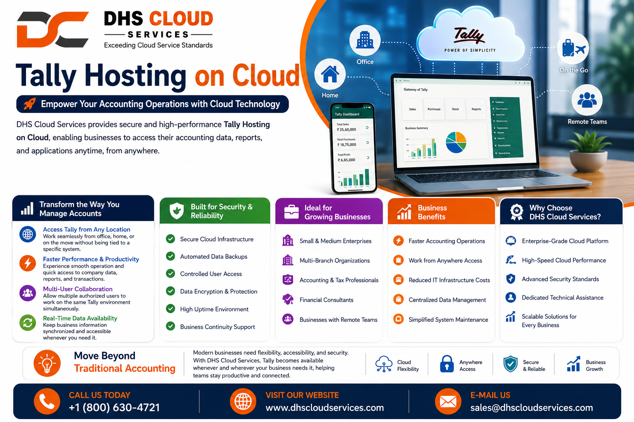The image size is (634, 422).
Task: Select the lightbulb icon beside Move Beyond
Action: click(x=47, y=363)
